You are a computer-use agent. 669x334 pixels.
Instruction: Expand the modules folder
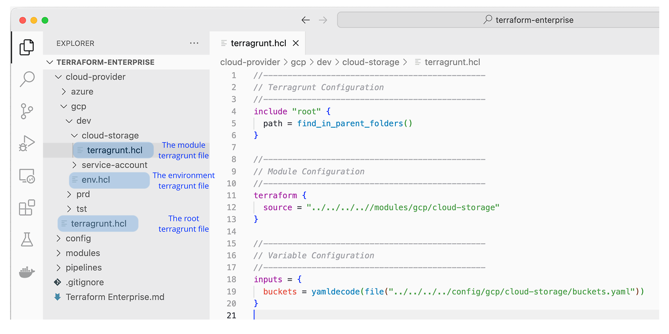[58, 253]
